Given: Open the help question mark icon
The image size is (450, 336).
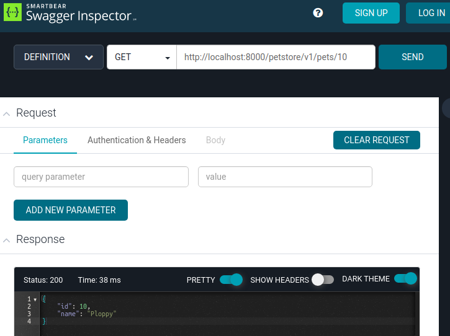Looking at the screenshot, I should [x=318, y=13].
